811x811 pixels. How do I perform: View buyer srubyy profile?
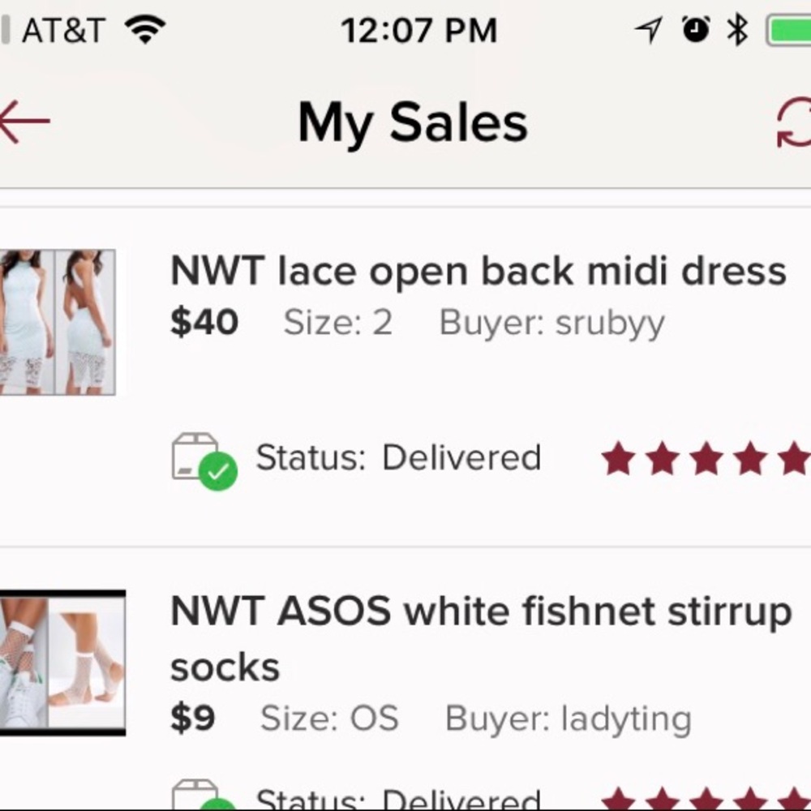[x=551, y=323]
